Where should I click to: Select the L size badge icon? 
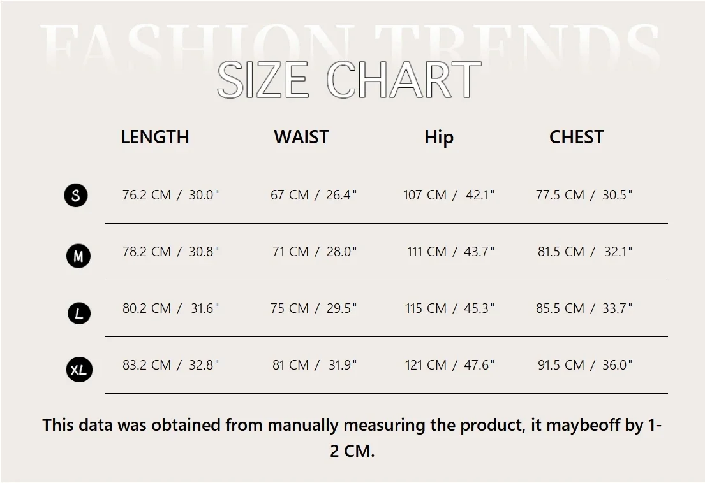(79, 313)
